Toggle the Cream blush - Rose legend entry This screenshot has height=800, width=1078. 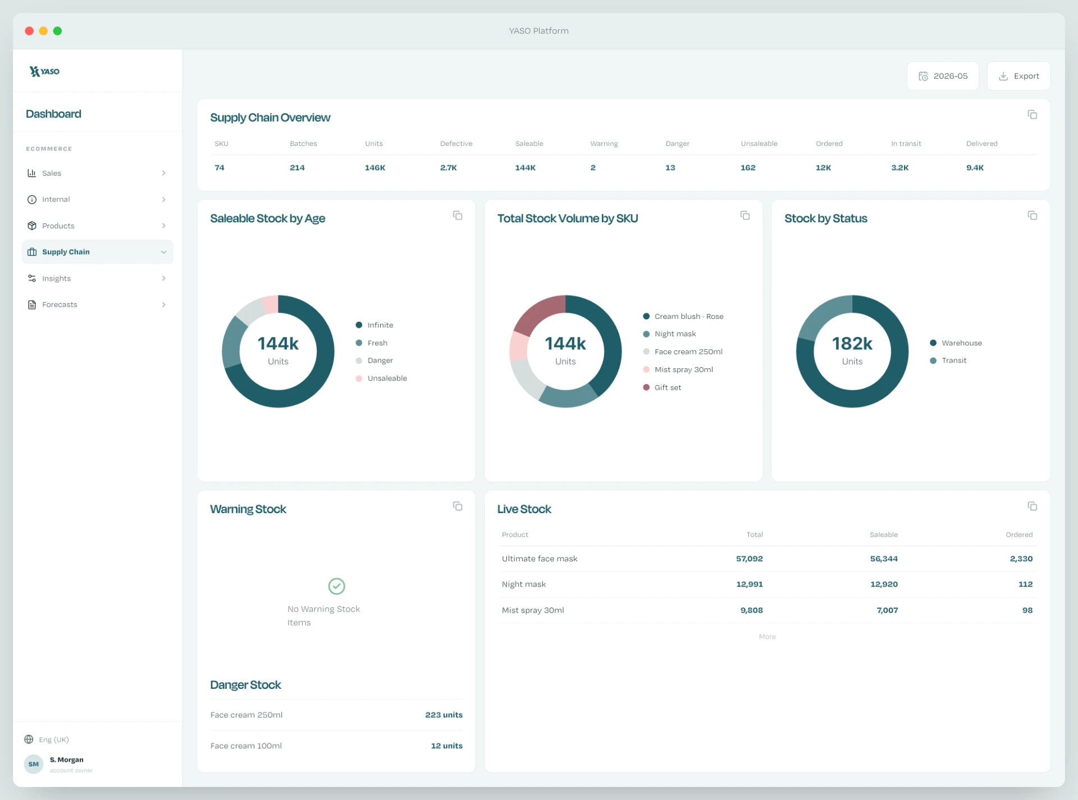tap(683, 317)
